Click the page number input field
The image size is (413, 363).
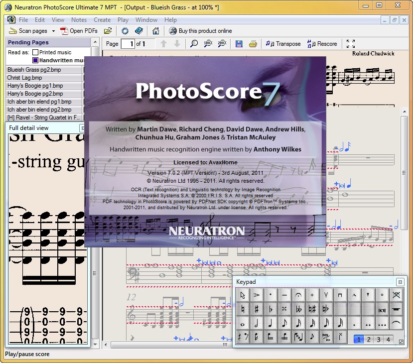tap(128, 44)
